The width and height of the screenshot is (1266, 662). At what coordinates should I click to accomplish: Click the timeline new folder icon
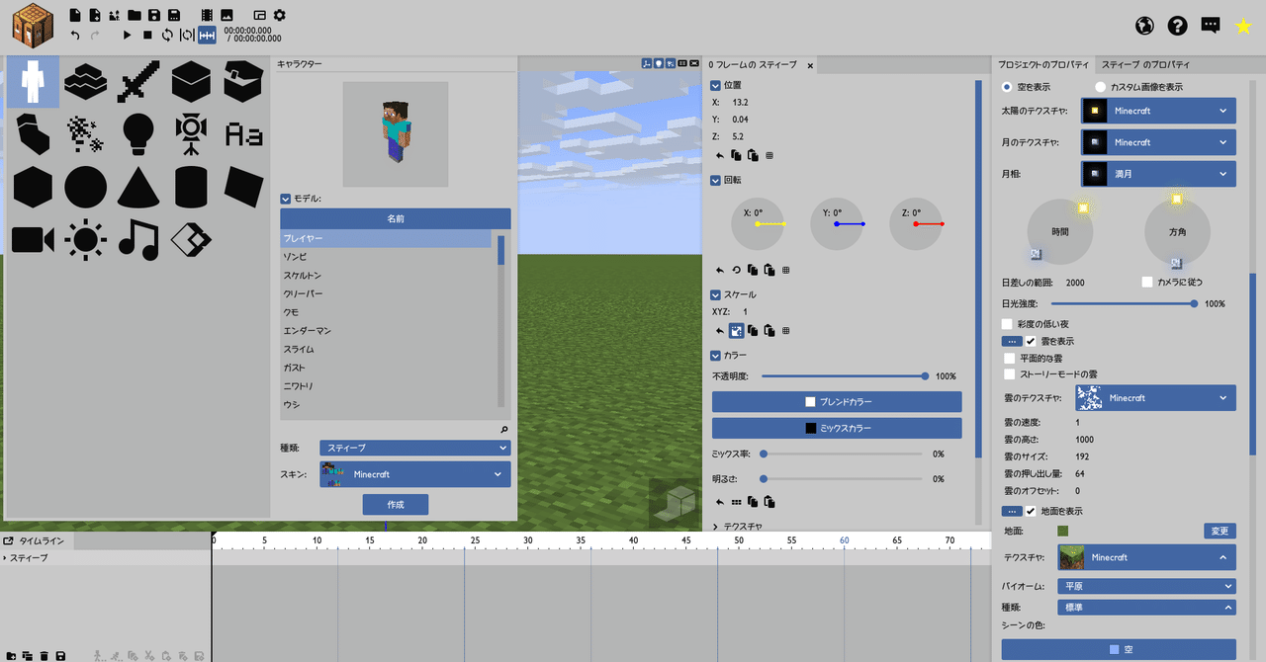(x=11, y=655)
